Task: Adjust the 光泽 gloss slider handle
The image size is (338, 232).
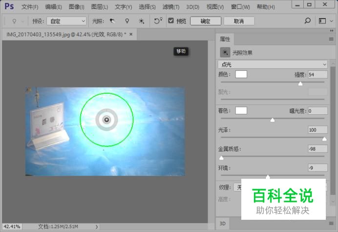Action: [x=324, y=139]
